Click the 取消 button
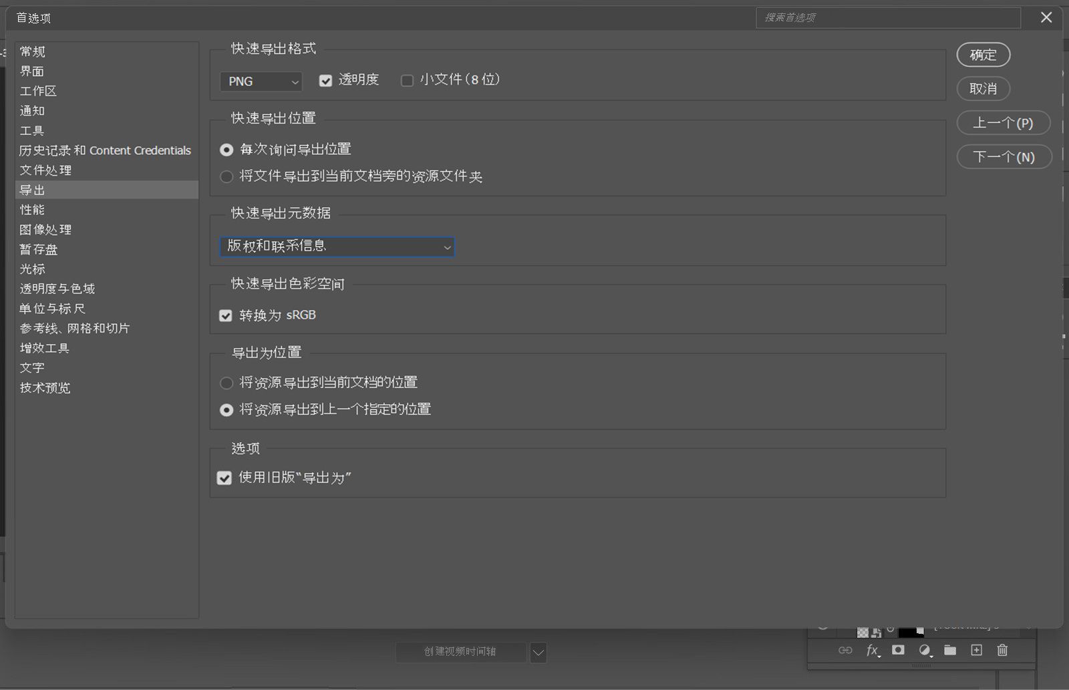Viewport: 1069px width, 690px height. [983, 89]
